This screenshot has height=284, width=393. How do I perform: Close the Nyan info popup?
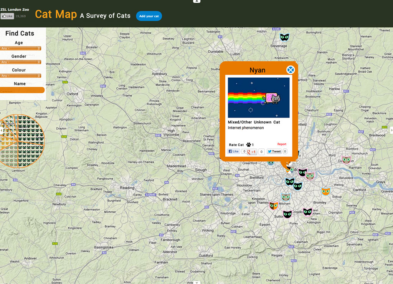coord(291,70)
